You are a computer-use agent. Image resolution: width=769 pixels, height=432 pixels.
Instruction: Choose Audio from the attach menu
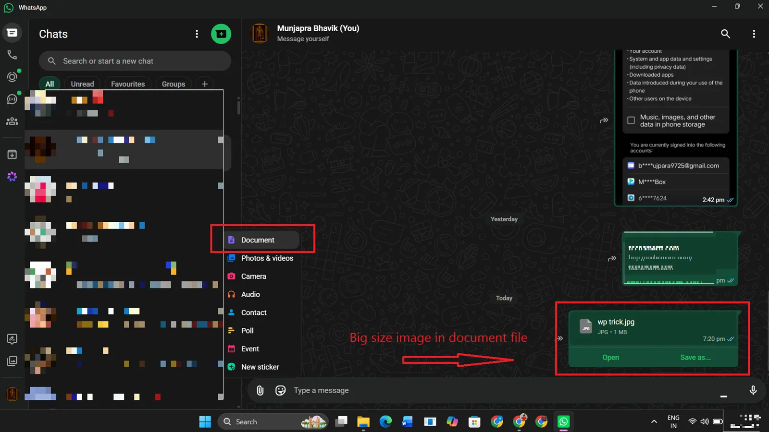pyautogui.click(x=262, y=294)
